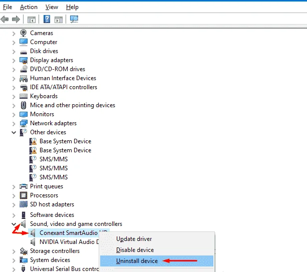The width and height of the screenshot is (307, 272).
Task: Select the first SMS/MMS device
Action: point(54,159)
